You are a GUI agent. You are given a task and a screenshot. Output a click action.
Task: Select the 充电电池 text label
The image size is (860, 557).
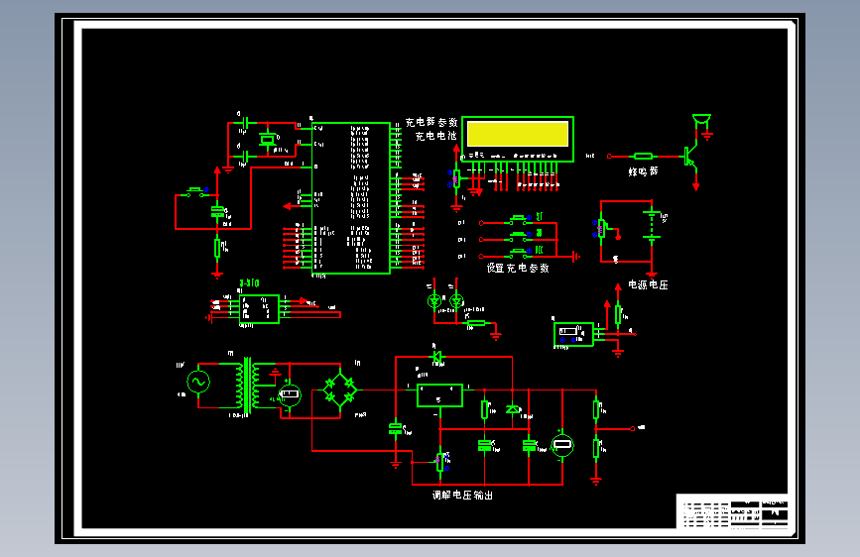(x=436, y=136)
